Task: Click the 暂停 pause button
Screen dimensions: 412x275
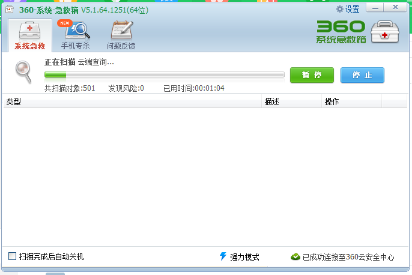Action: (x=312, y=75)
